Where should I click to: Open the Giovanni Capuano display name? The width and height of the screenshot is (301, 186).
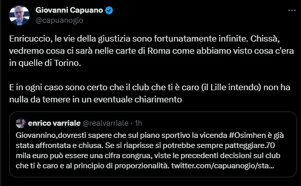69,10
